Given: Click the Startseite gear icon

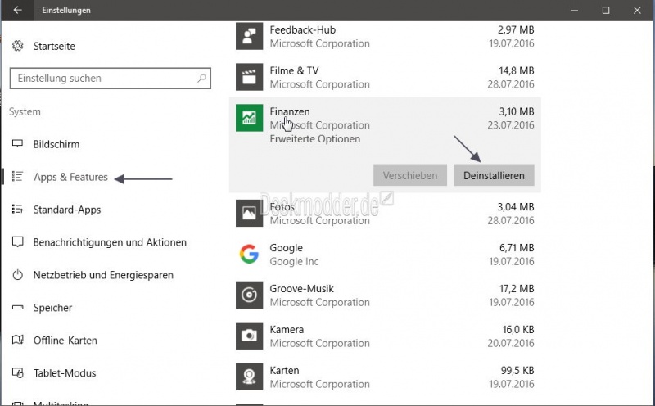Looking at the screenshot, I should coord(17,46).
